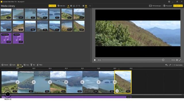Open the Audio tab
Screen dimensions: 184x103
pos(12,65)
